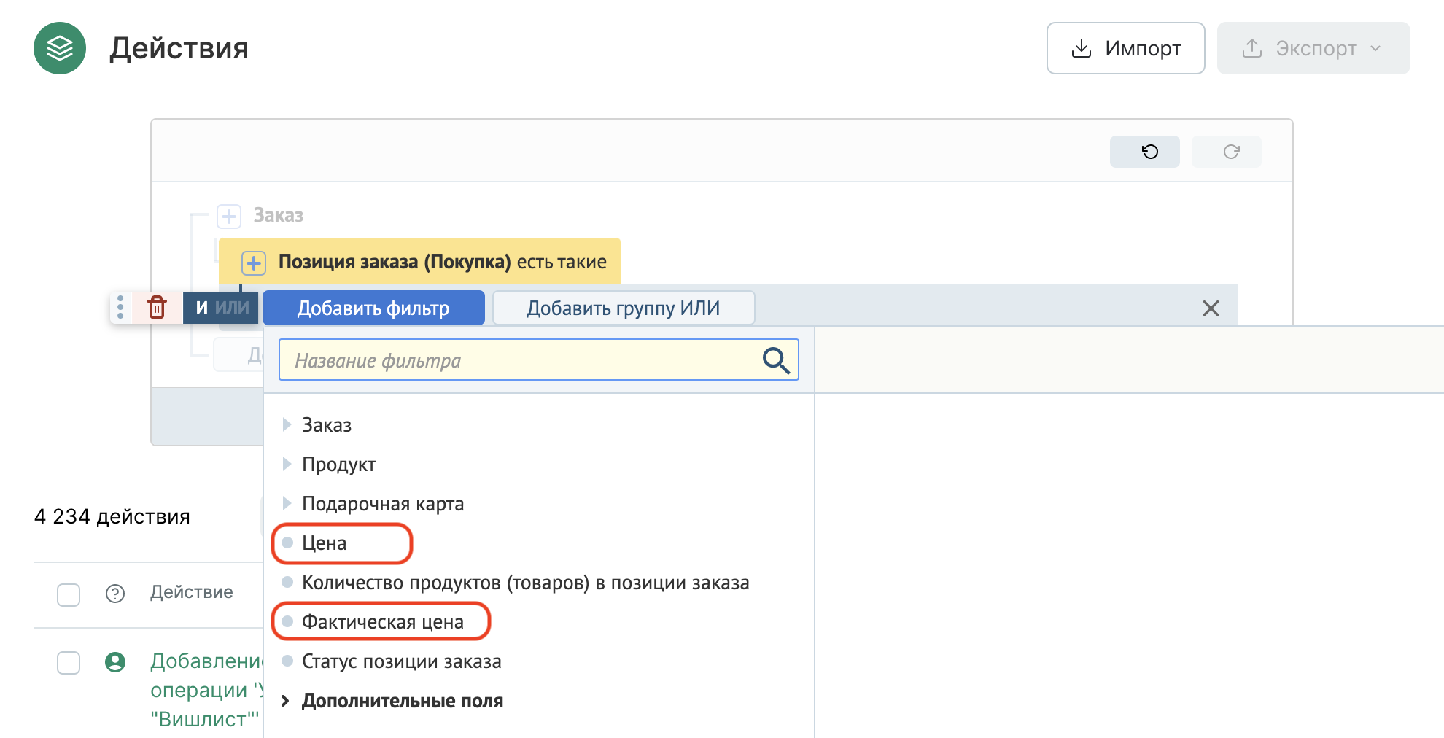Select the И operator
This screenshot has width=1444, height=738.
click(x=202, y=308)
